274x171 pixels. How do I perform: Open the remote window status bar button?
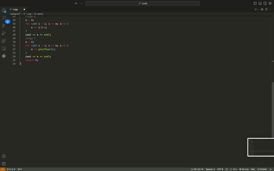point(3,169)
